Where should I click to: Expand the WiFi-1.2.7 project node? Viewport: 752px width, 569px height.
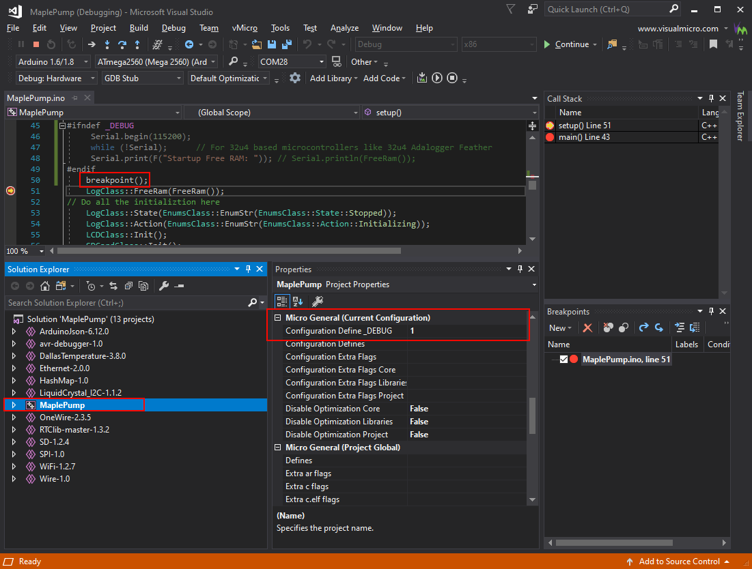[14, 467]
